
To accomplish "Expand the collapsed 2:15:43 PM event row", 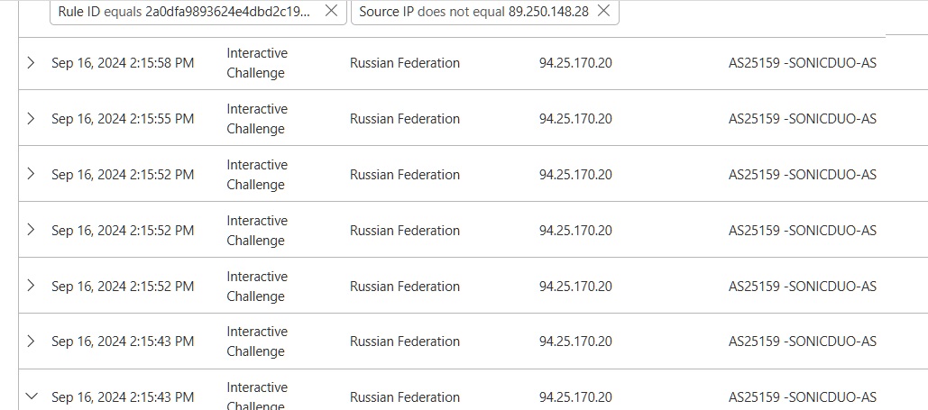I will coord(32,341).
